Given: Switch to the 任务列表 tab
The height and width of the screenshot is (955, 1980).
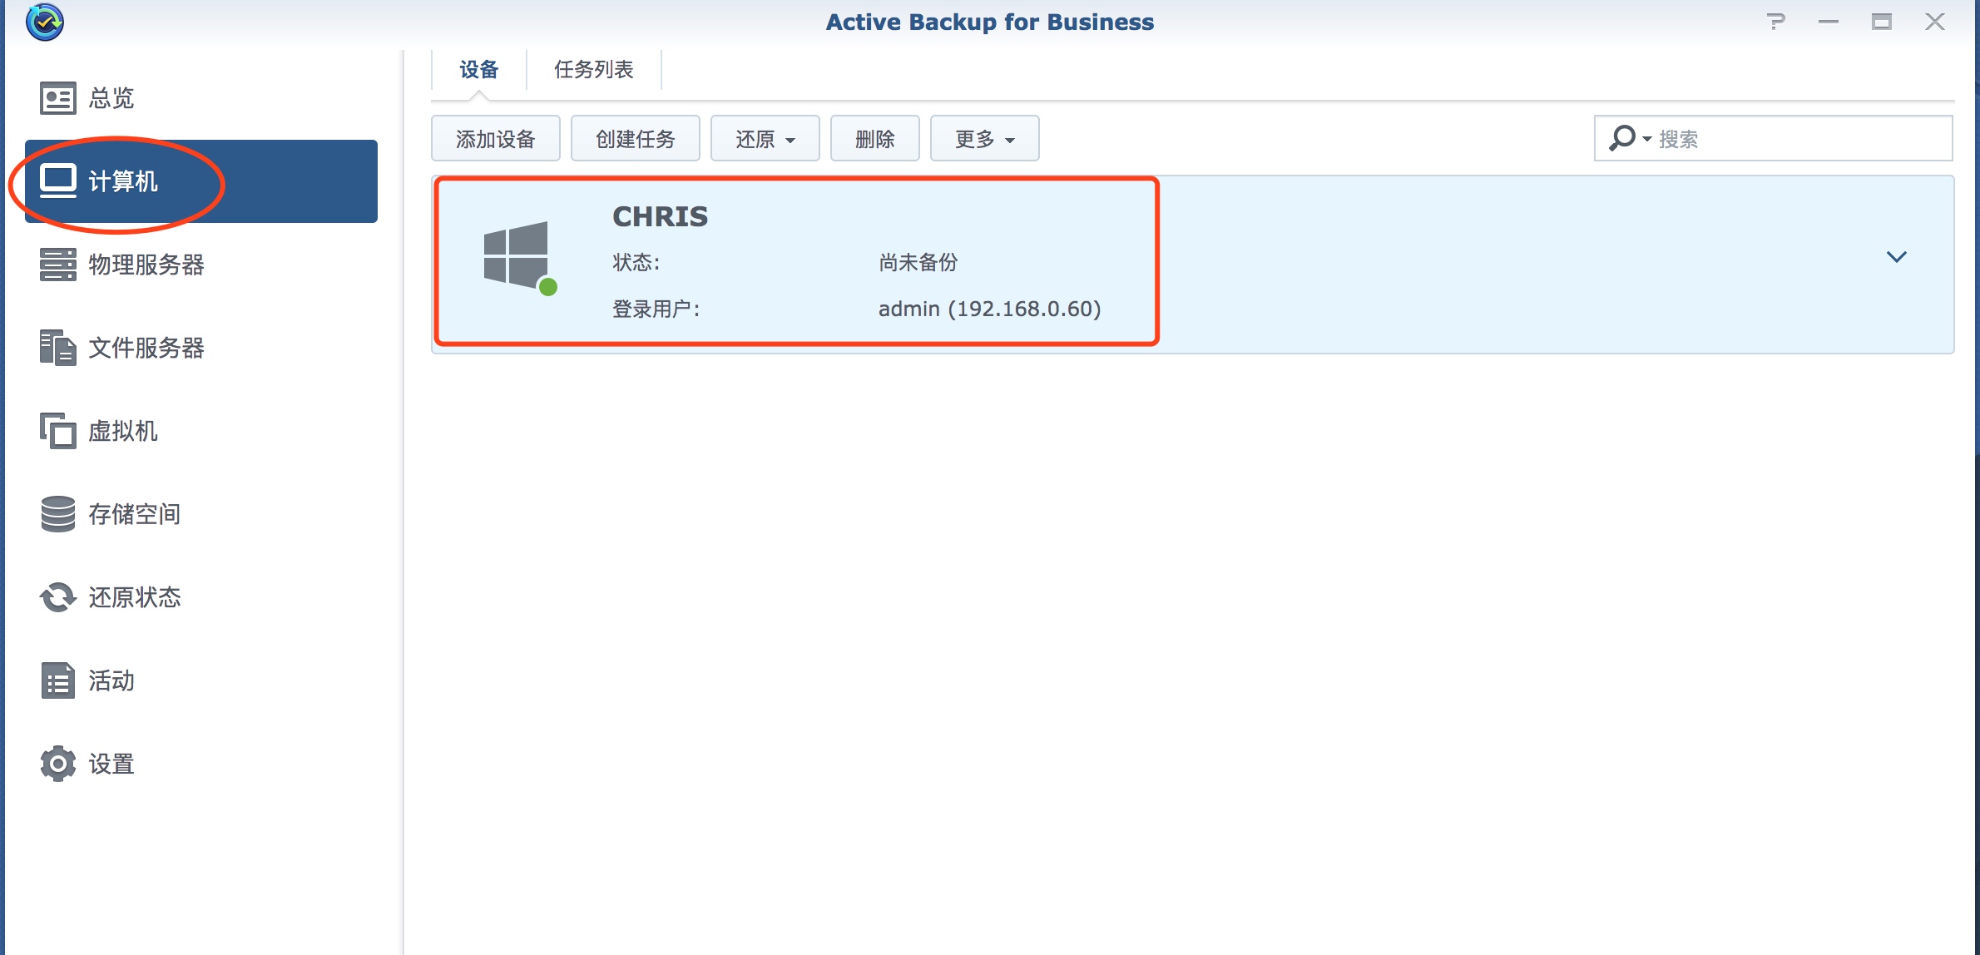Looking at the screenshot, I should [594, 70].
